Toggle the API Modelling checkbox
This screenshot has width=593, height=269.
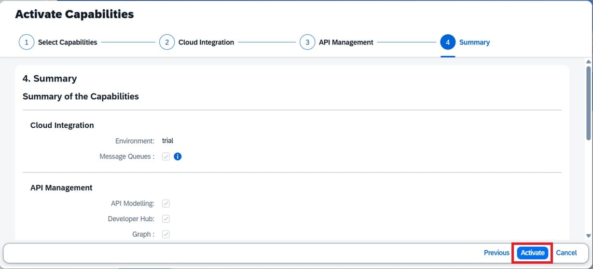pos(166,203)
